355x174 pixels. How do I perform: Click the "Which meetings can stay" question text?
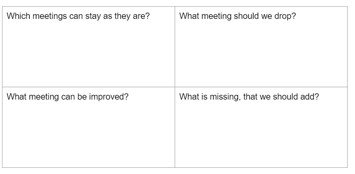point(78,17)
